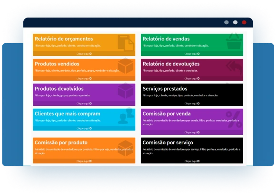The width and height of the screenshot is (278, 196).
Task: Open the Relatório de vendas title
Action: point(166,39)
